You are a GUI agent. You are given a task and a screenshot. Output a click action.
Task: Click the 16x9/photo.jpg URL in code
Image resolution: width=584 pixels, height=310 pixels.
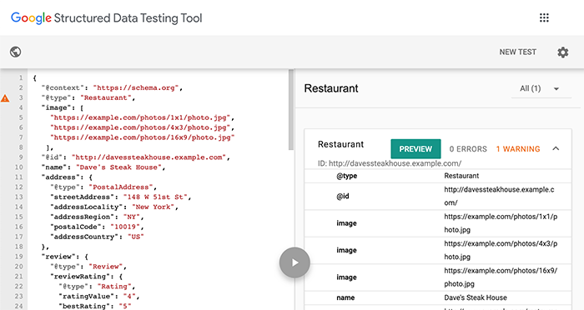point(143,137)
